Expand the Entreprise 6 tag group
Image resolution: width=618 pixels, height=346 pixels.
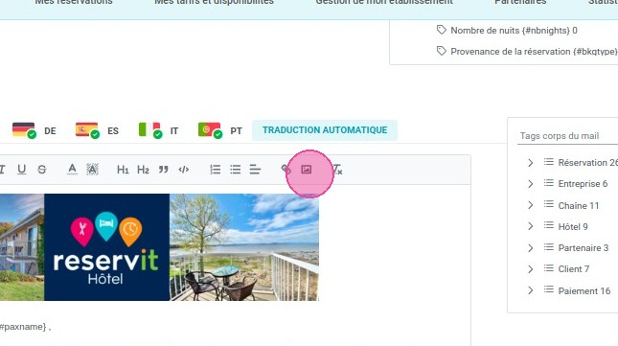coord(531,184)
